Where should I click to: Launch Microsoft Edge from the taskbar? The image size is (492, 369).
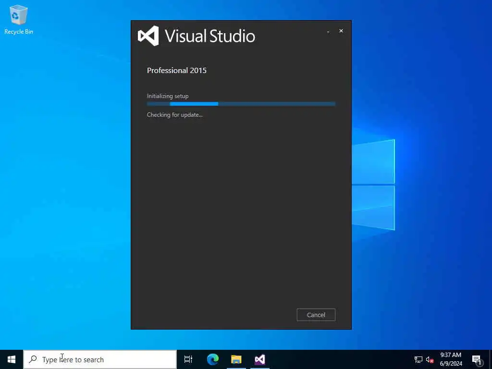(x=213, y=359)
